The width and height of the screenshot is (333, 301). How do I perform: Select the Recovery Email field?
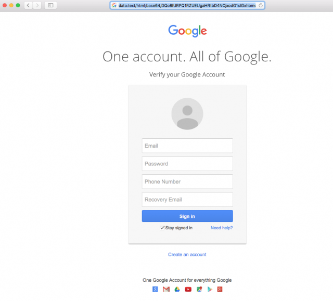pyautogui.click(x=187, y=200)
